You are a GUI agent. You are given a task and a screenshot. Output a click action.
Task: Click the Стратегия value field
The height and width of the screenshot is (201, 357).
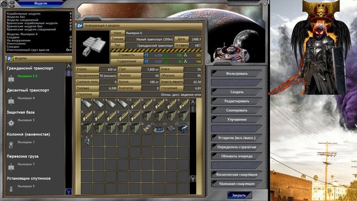coord(151,94)
